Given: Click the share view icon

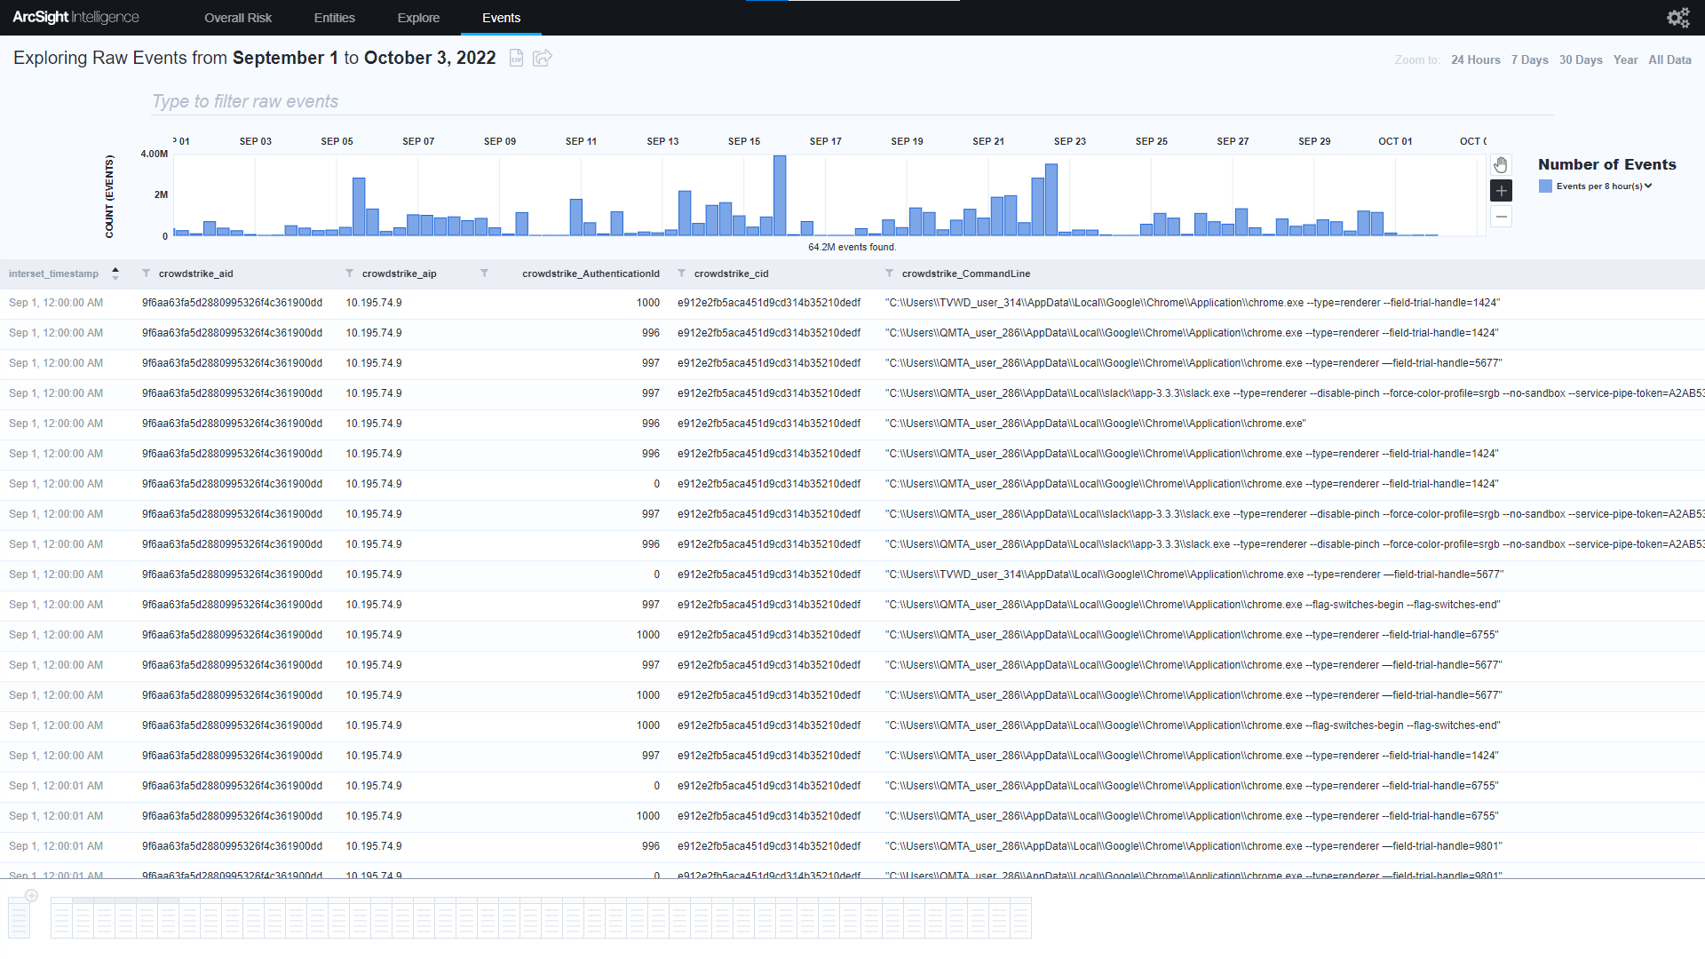Looking at the screenshot, I should click(x=543, y=58).
